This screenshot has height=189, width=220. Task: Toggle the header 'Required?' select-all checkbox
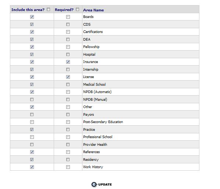[x=78, y=10]
